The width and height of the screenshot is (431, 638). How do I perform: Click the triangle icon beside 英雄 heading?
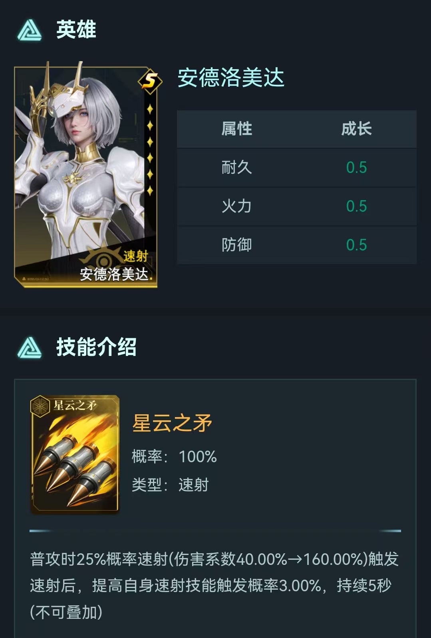[x=30, y=30]
